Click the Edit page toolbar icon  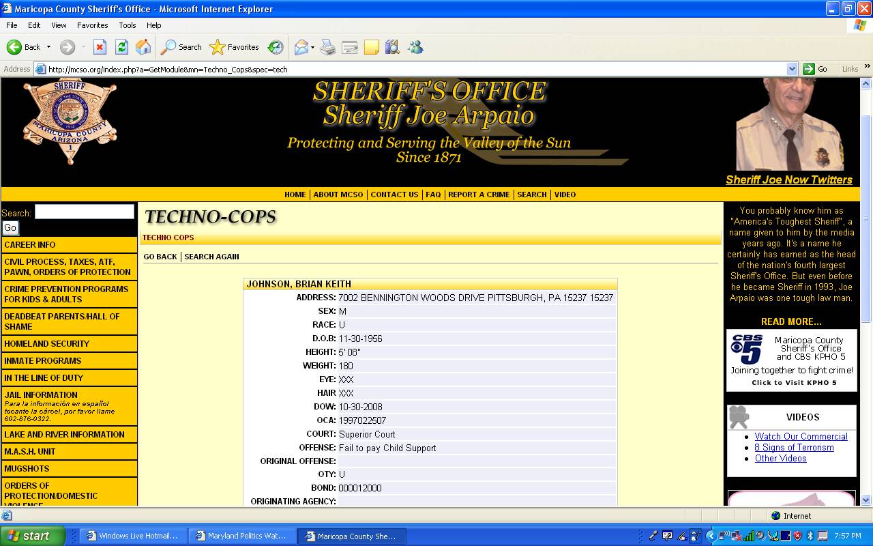point(350,47)
